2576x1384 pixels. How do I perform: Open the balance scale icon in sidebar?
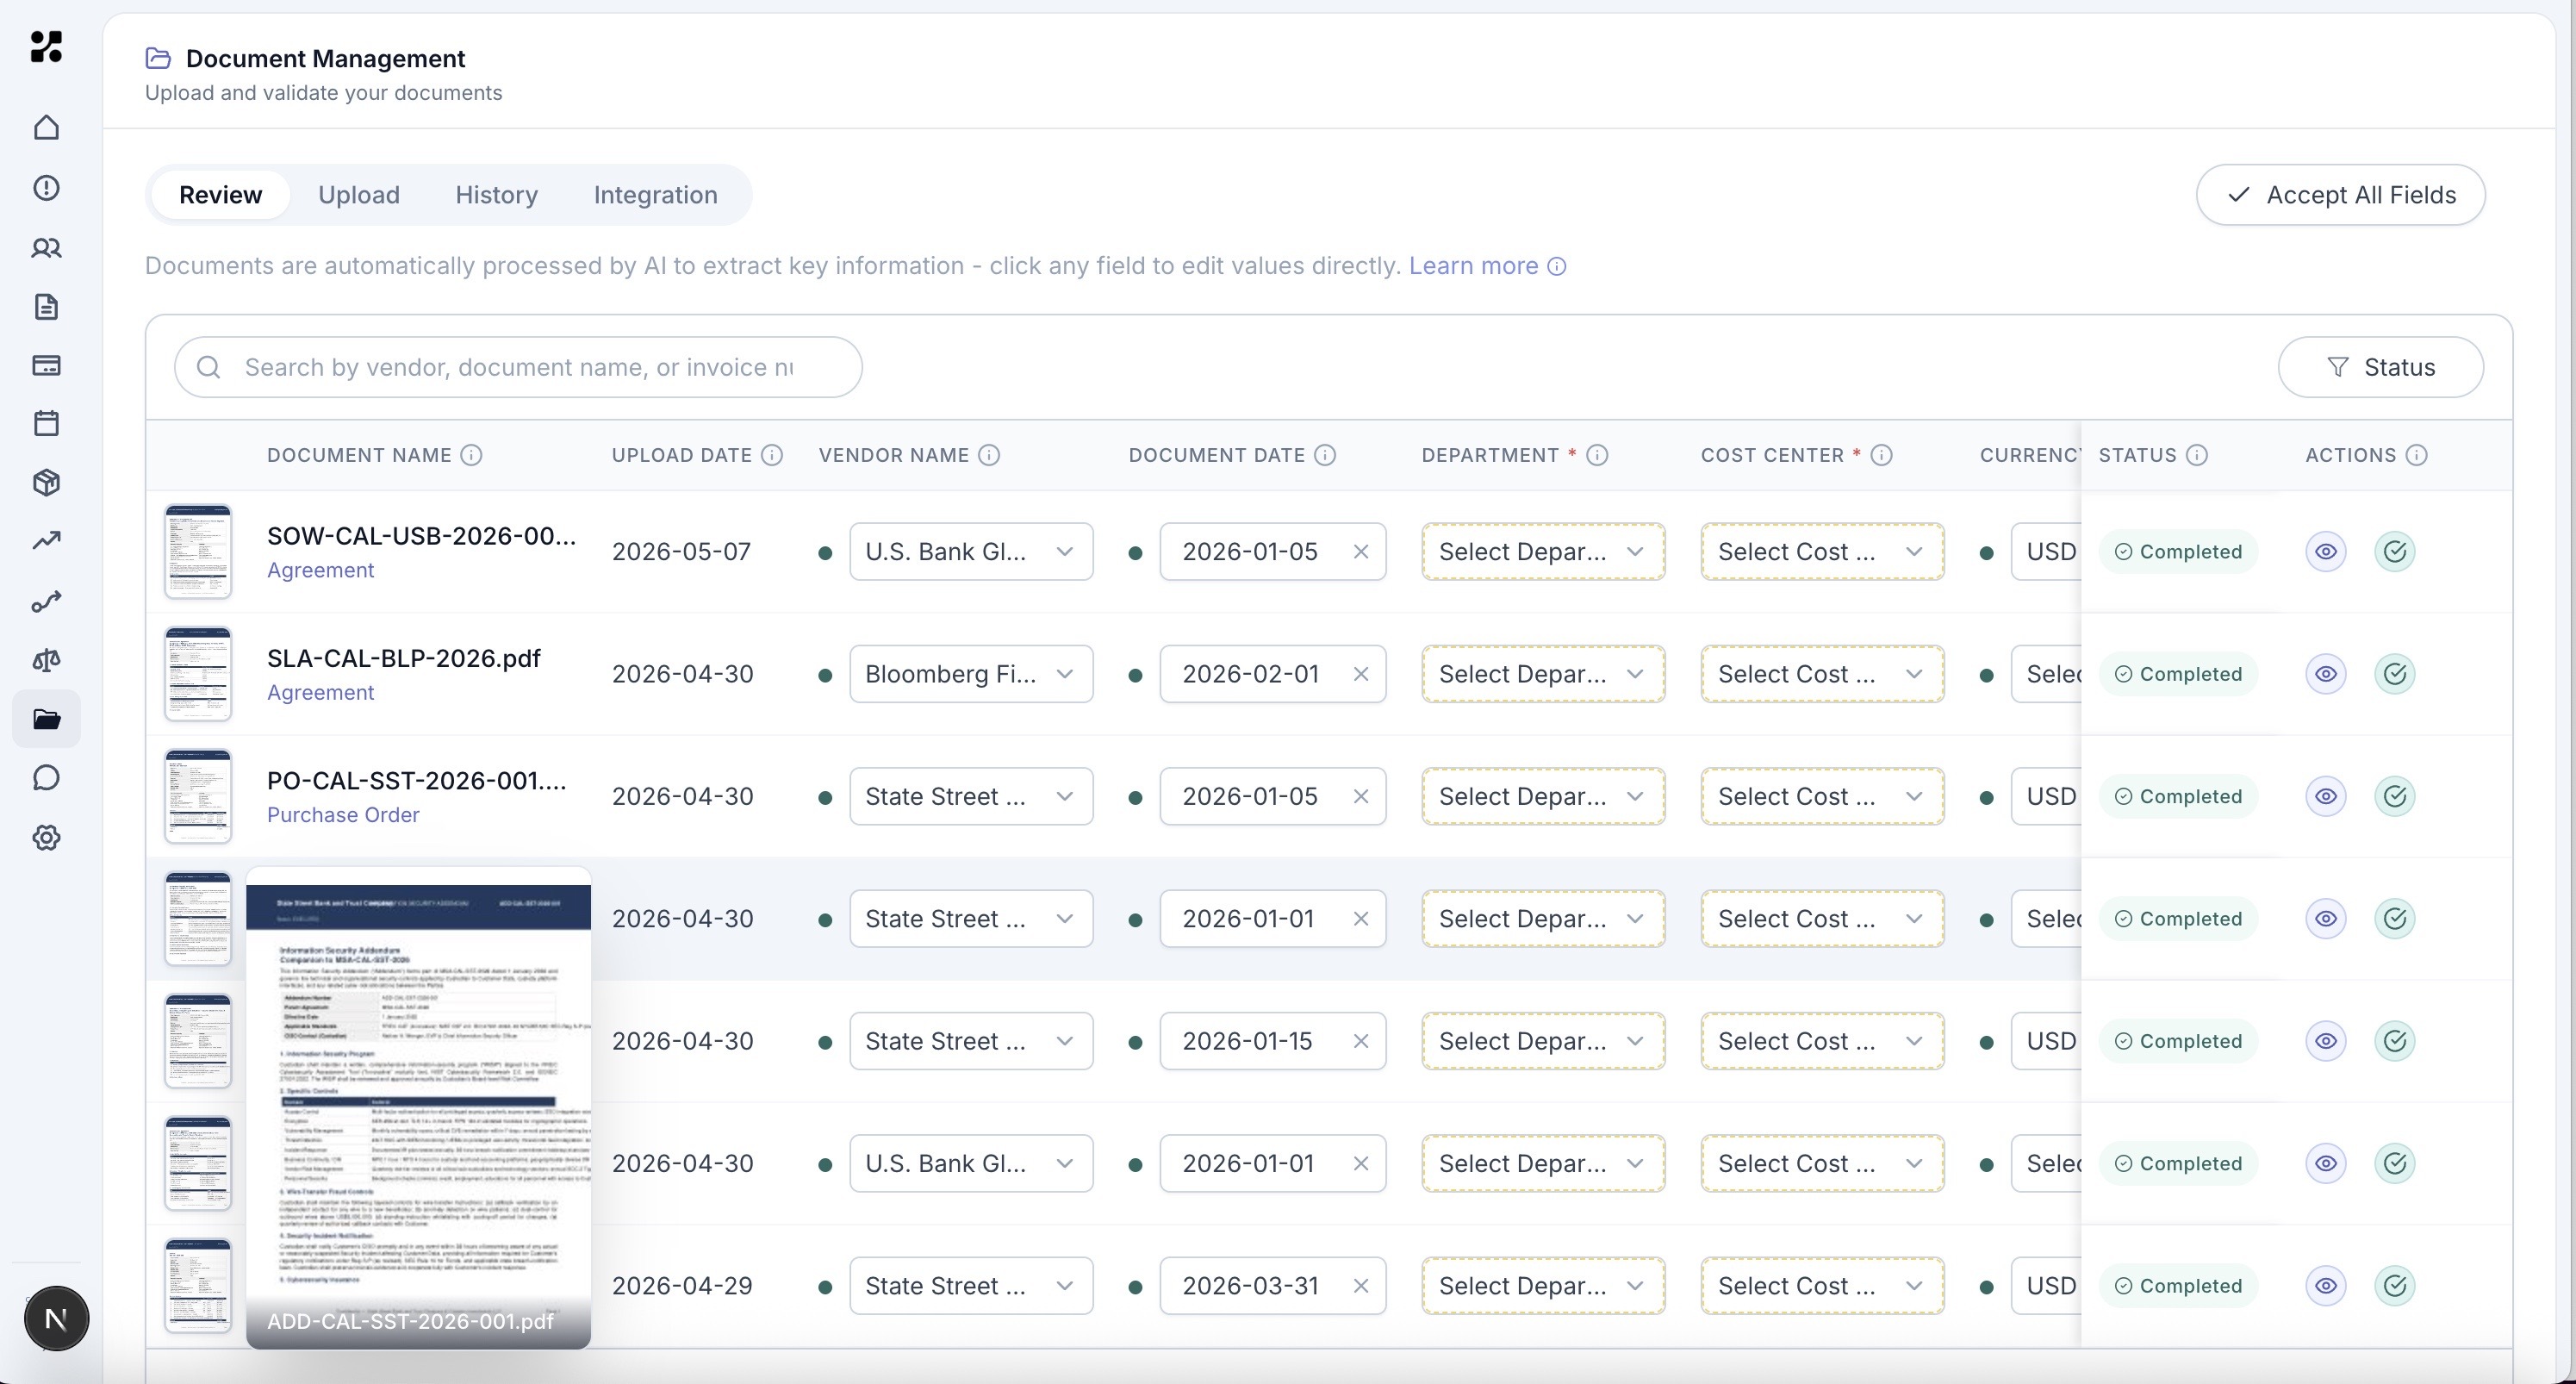(46, 660)
